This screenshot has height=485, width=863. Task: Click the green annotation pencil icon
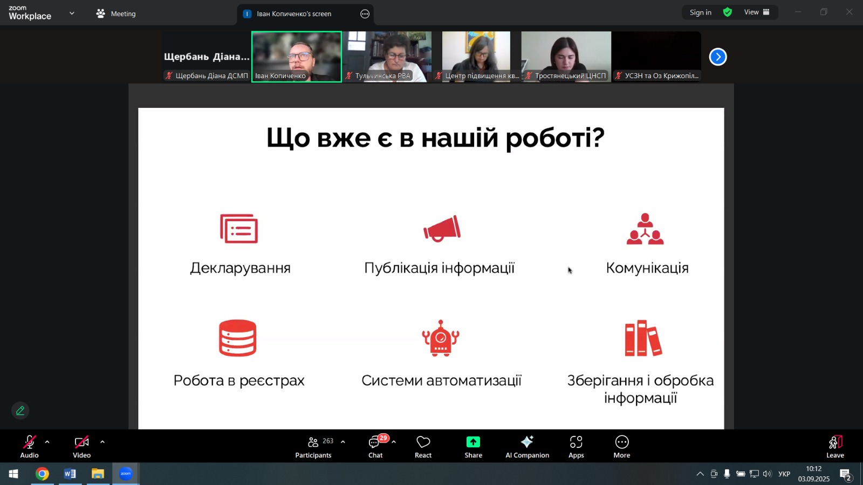point(20,411)
